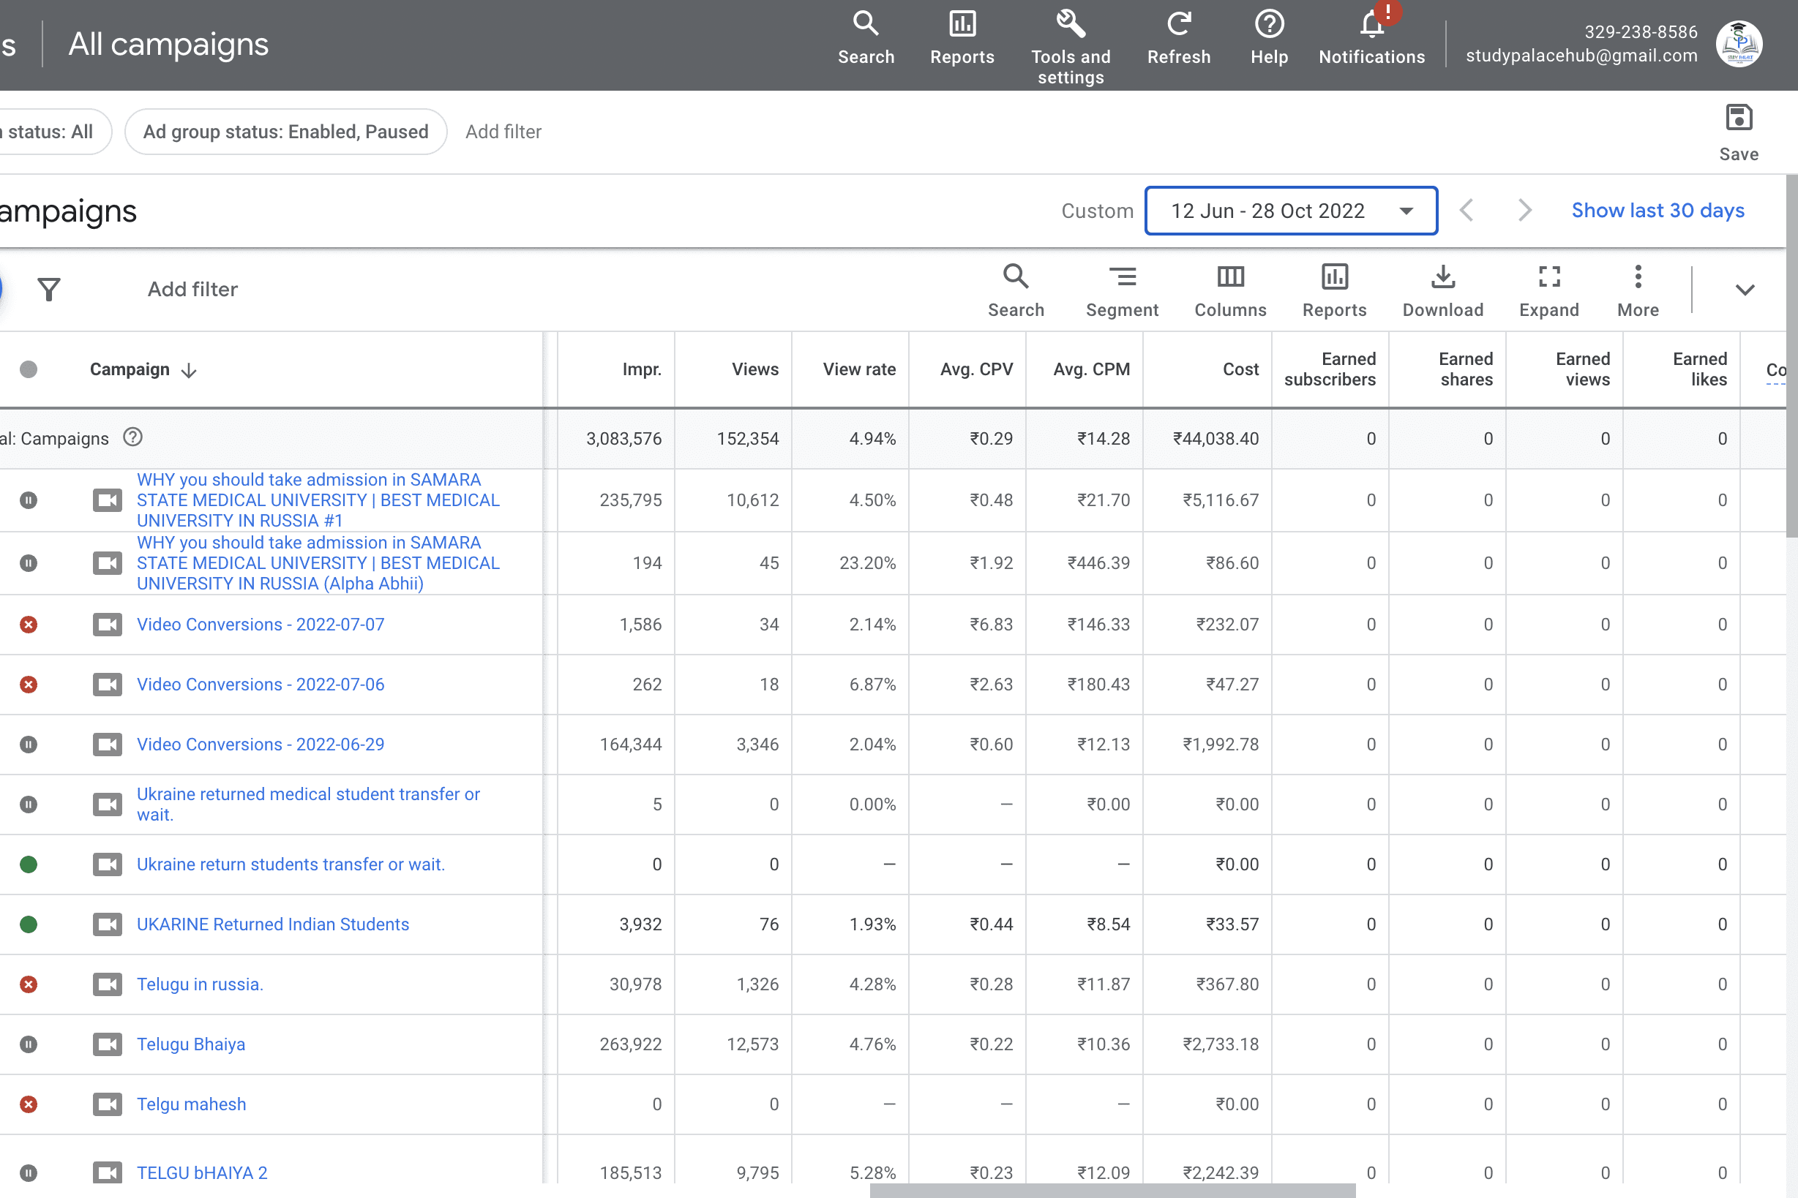
Task: Open table toolbar Reports
Action: click(1334, 290)
